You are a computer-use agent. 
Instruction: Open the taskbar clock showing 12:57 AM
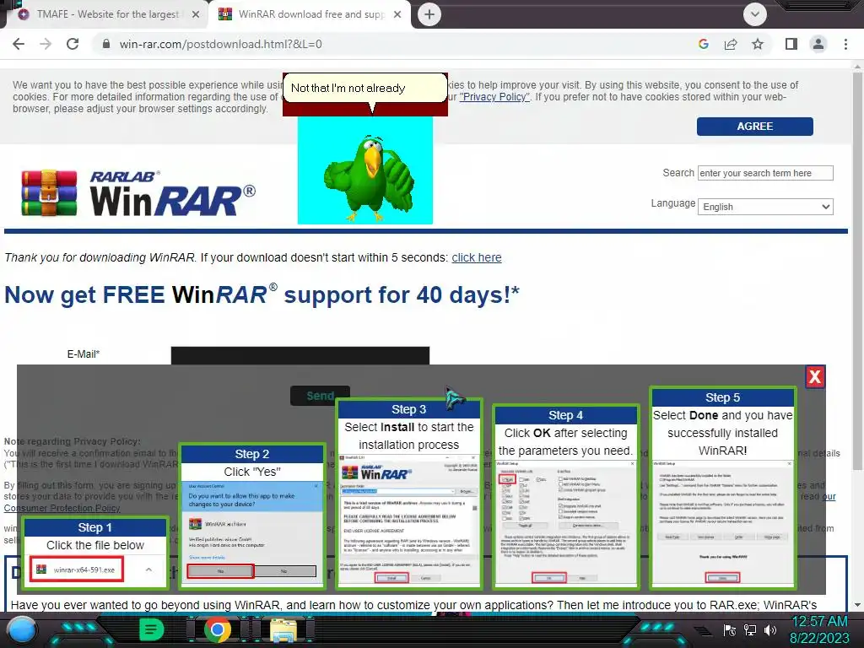pyautogui.click(x=819, y=629)
